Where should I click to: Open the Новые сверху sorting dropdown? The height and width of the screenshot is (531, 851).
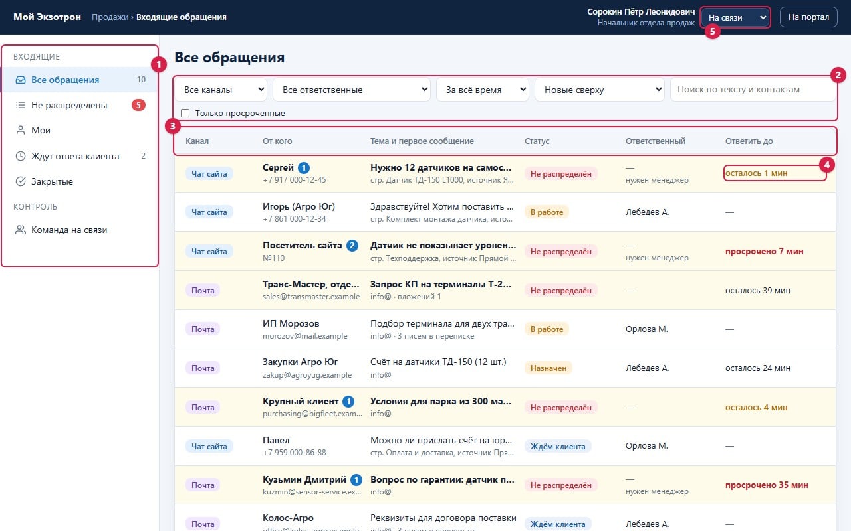coord(600,90)
